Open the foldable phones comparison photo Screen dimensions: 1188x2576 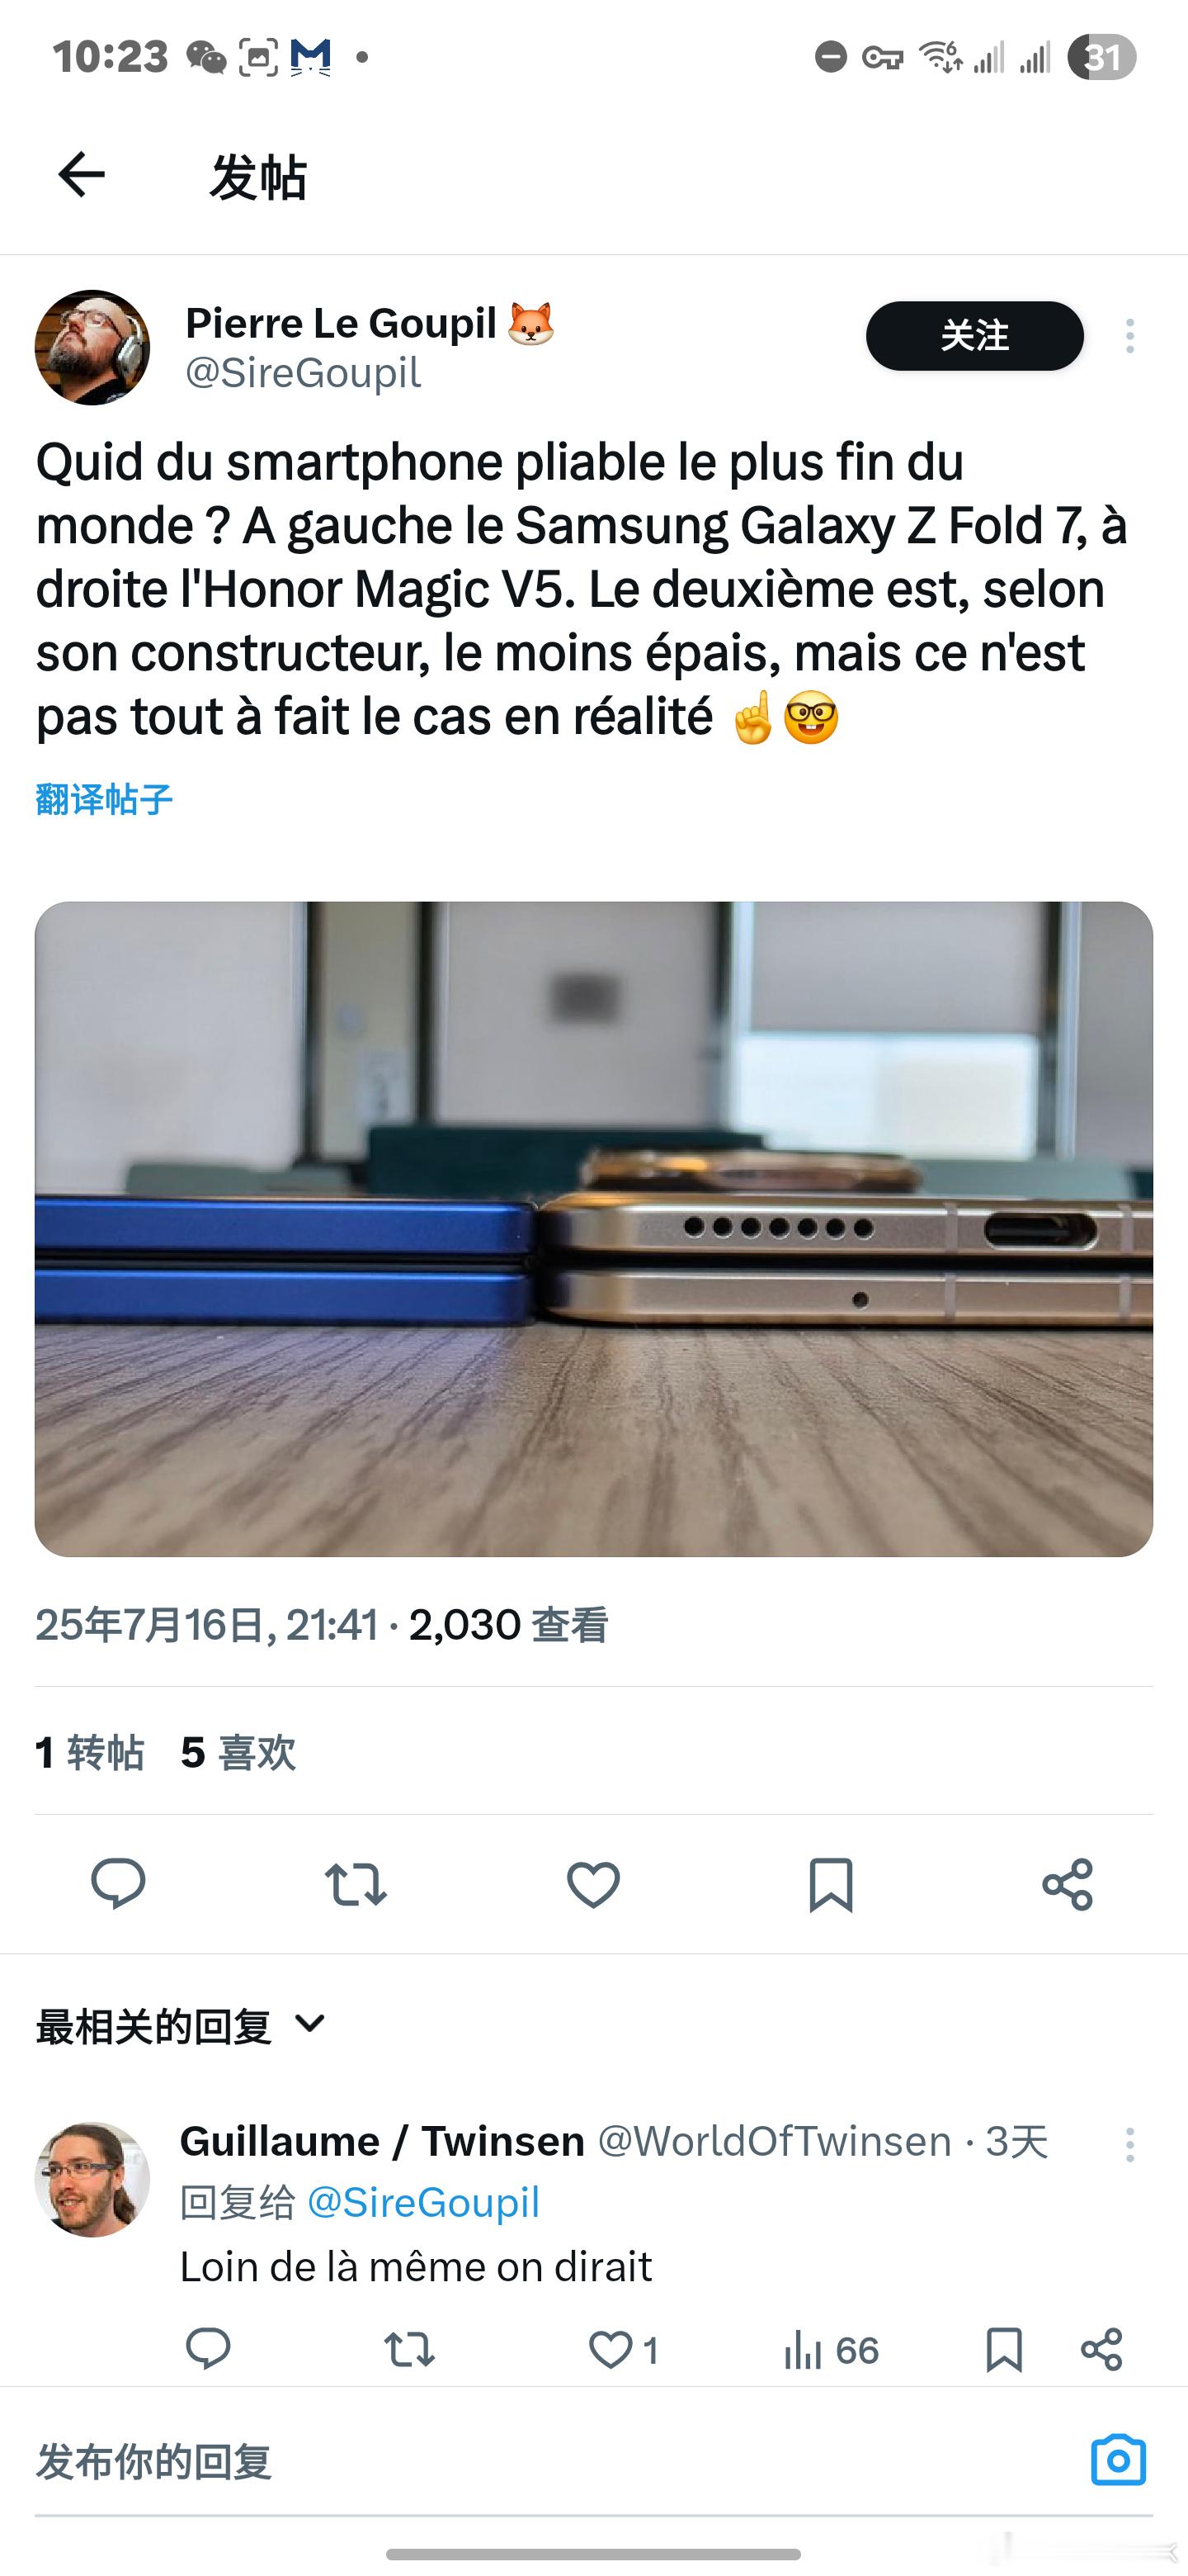click(x=593, y=1229)
